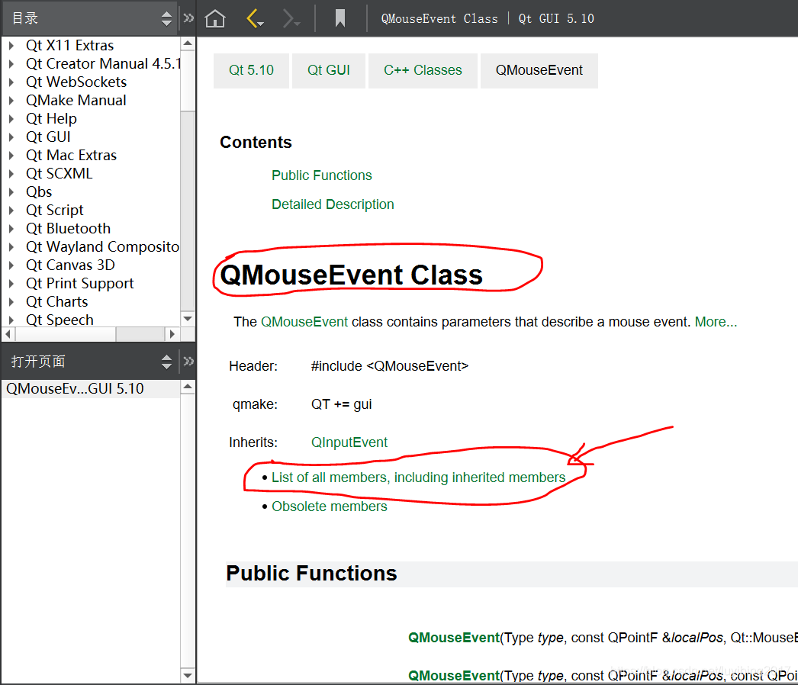Click open pages list scroll down arrow
This screenshot has height=685, width=798.
pos(188,676)
